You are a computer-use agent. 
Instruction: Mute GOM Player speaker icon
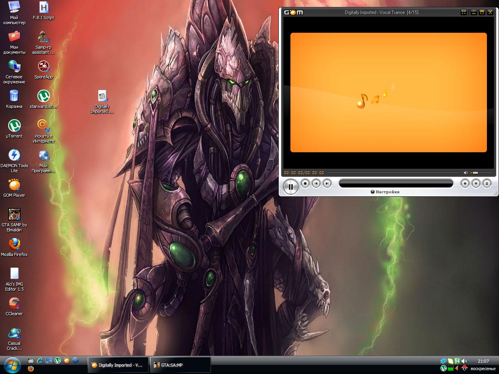point(465,173)
